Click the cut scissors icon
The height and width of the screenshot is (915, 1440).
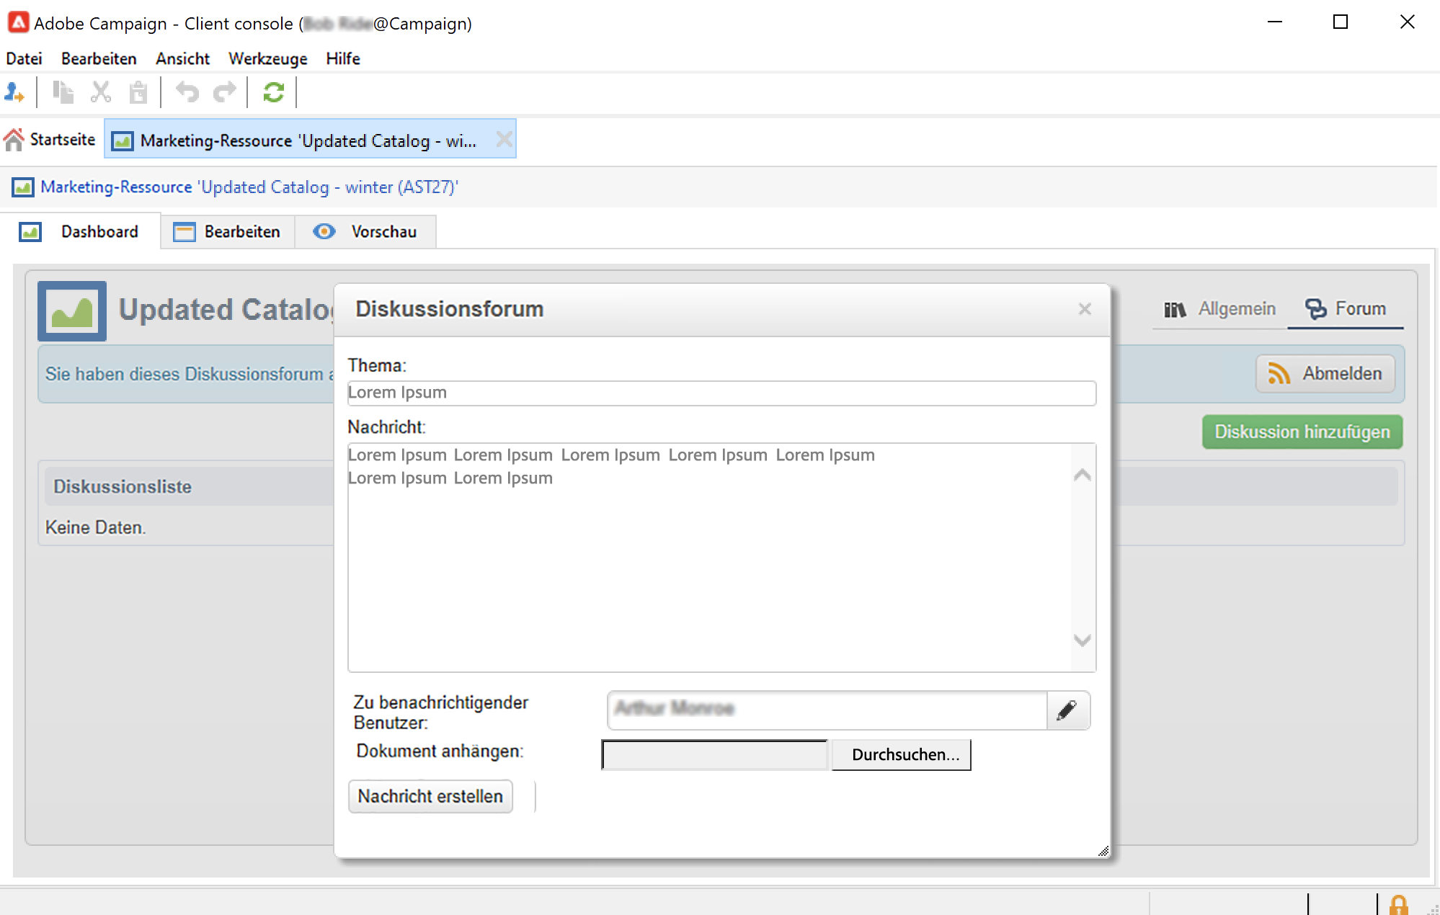(x=100, y=92)
